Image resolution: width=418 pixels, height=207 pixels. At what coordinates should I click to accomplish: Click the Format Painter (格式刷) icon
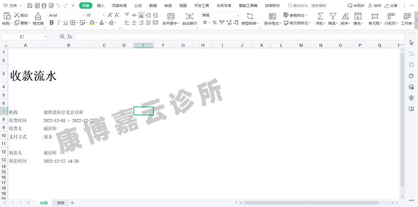click(38, 16)
